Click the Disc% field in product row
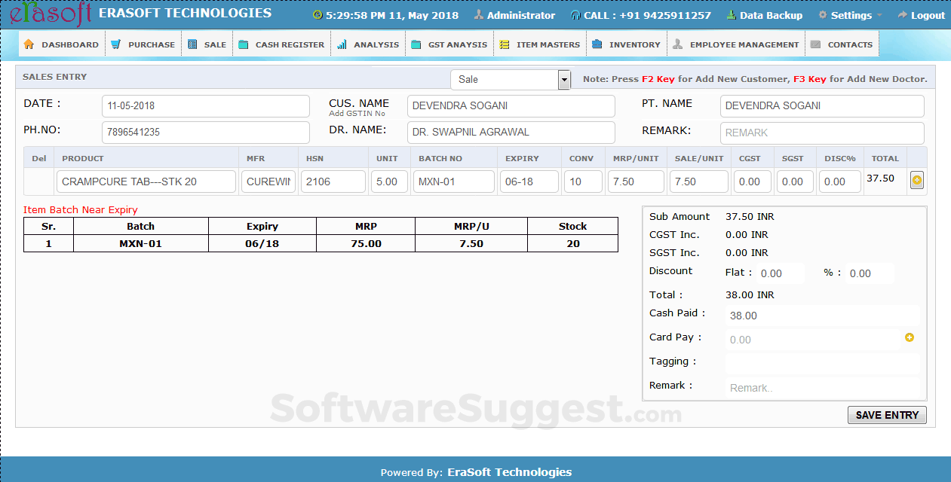 840,182
